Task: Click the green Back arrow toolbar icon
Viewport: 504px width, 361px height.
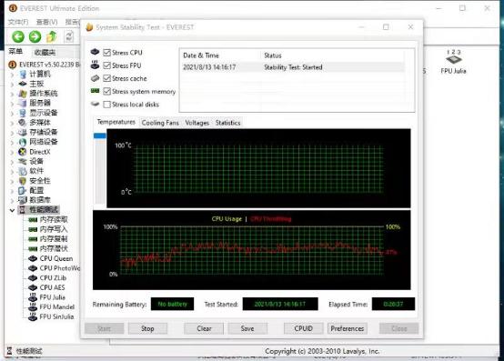Action: coord(18,36)
